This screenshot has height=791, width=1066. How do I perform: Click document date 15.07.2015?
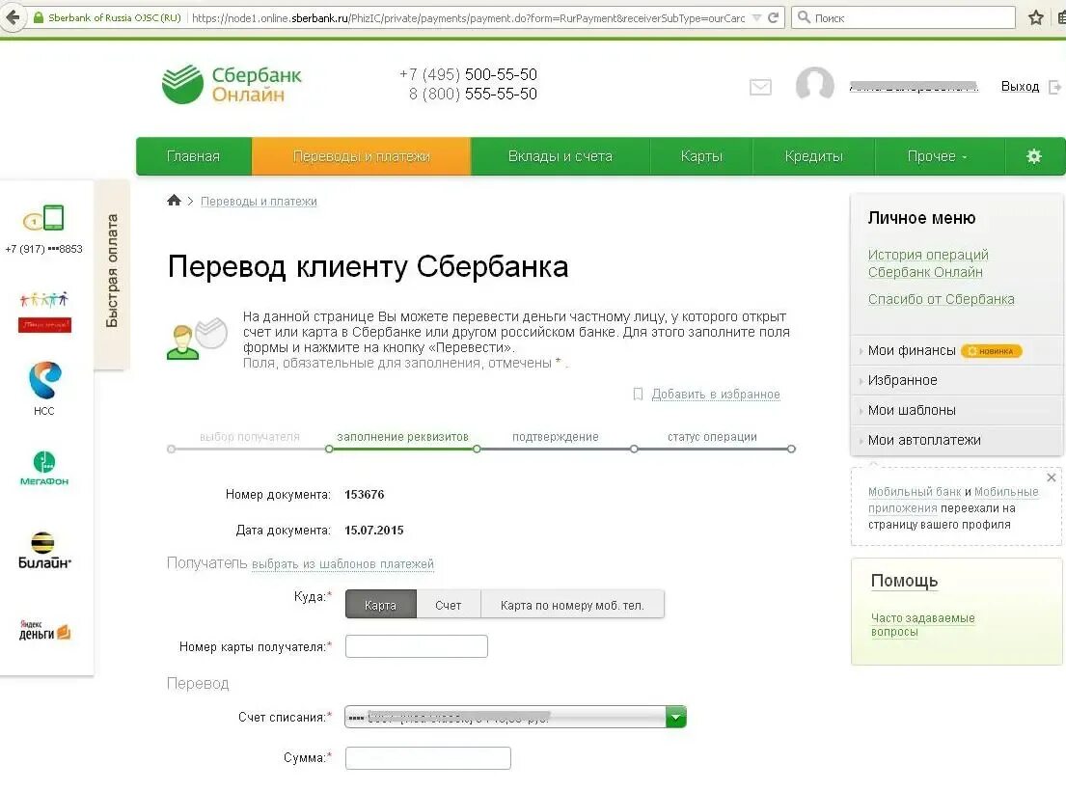click(374, 530)
